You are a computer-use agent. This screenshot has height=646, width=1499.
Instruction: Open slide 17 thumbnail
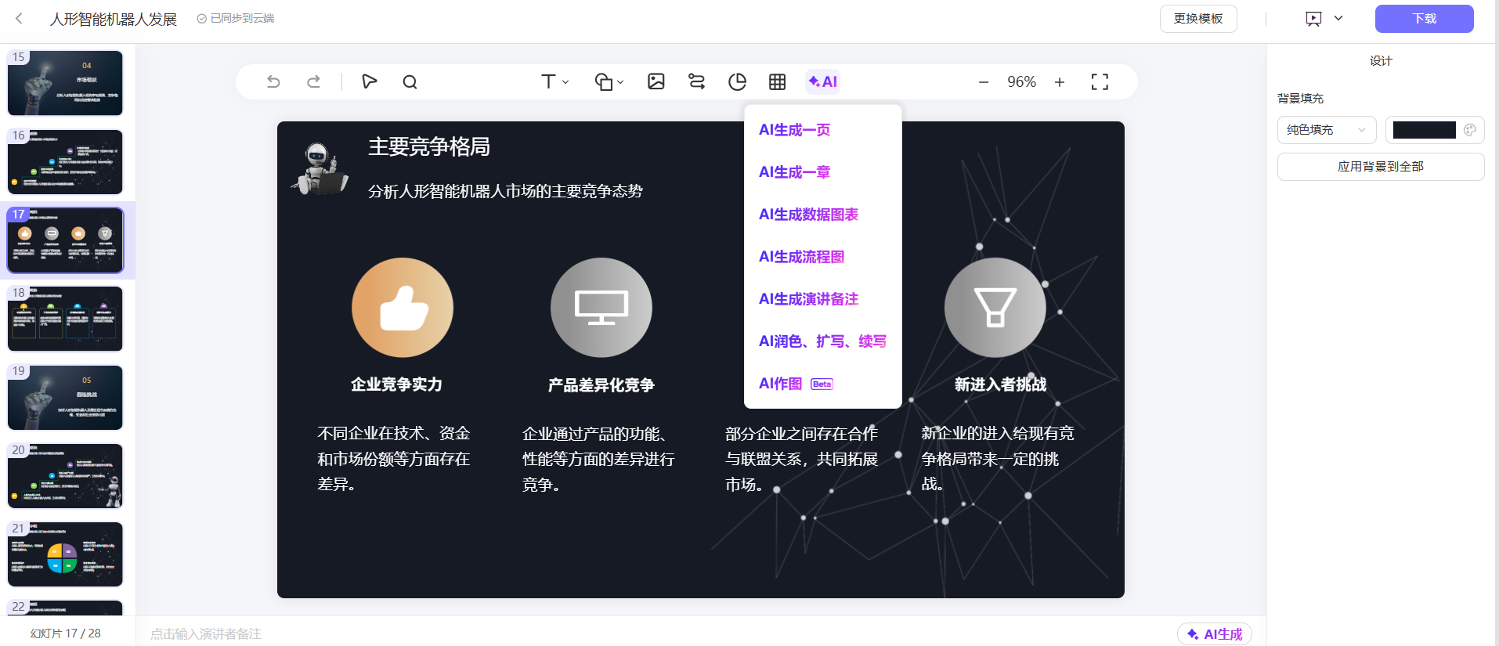click(x=65, y=240)
